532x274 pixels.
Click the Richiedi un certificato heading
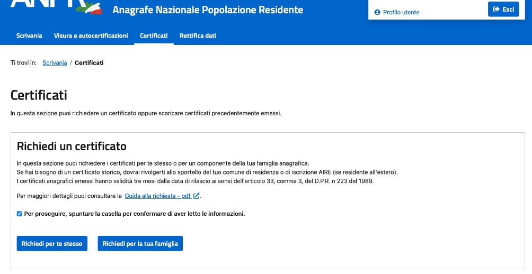[72, 147]
